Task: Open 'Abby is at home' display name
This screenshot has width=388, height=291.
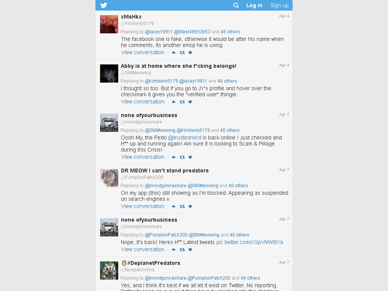Action: point(178,66)
